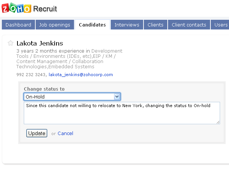Click the lakota_jenkins@zohocorp.com email link
229x169 pixels.
(81, 75)
